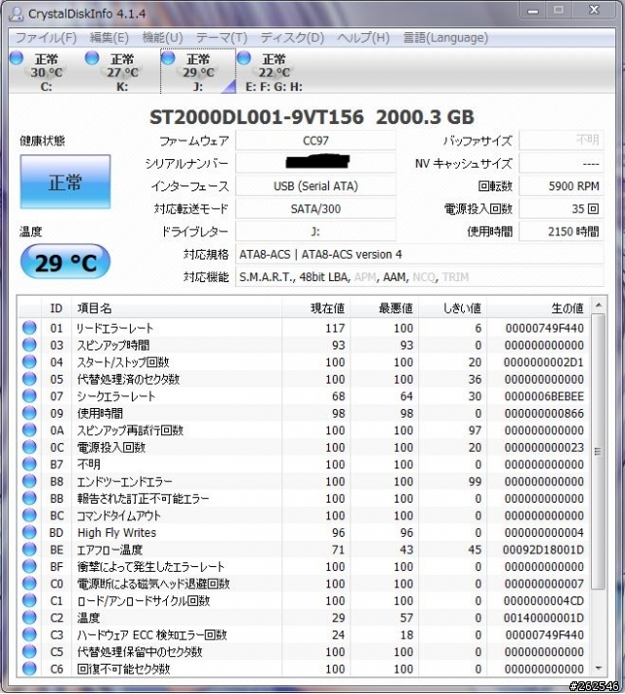Click status icon for BF row
Viewport: 625px width, 694px height.
pyautogui.click(x=29, y=566)
